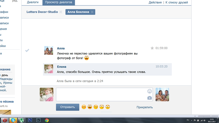Open Opera from the taskbar
The image size is (219, 123).
(x=5, y=120)
